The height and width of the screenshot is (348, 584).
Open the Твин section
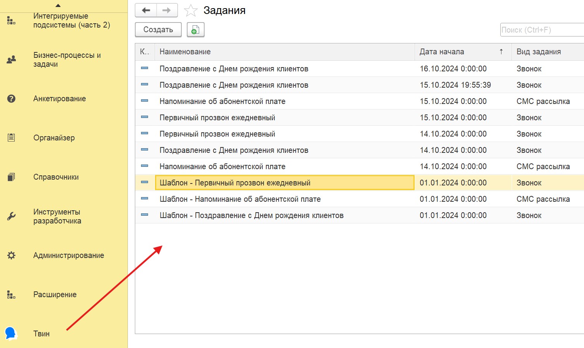pyautogui.click(x=41, y=334)
